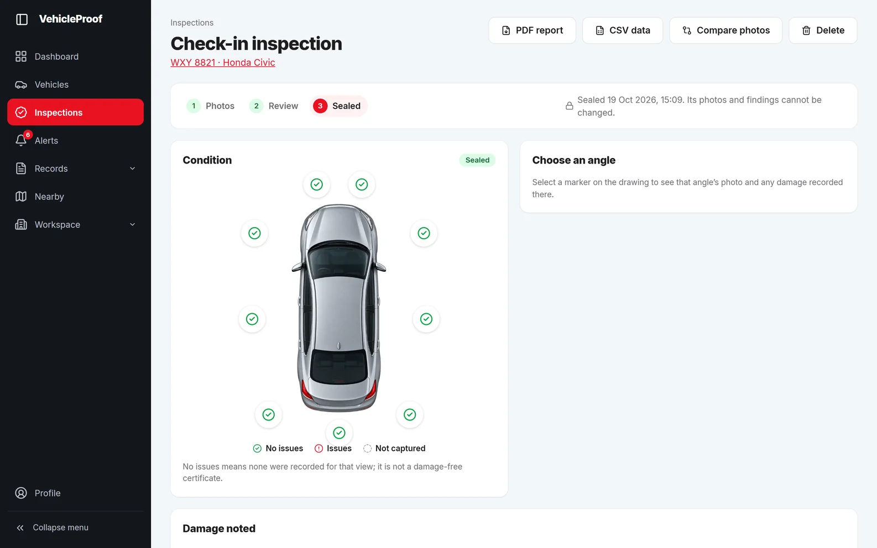The height and width of the screenshot is (548, 877).
Task: Download the PDF report
Action: point(532,30)
